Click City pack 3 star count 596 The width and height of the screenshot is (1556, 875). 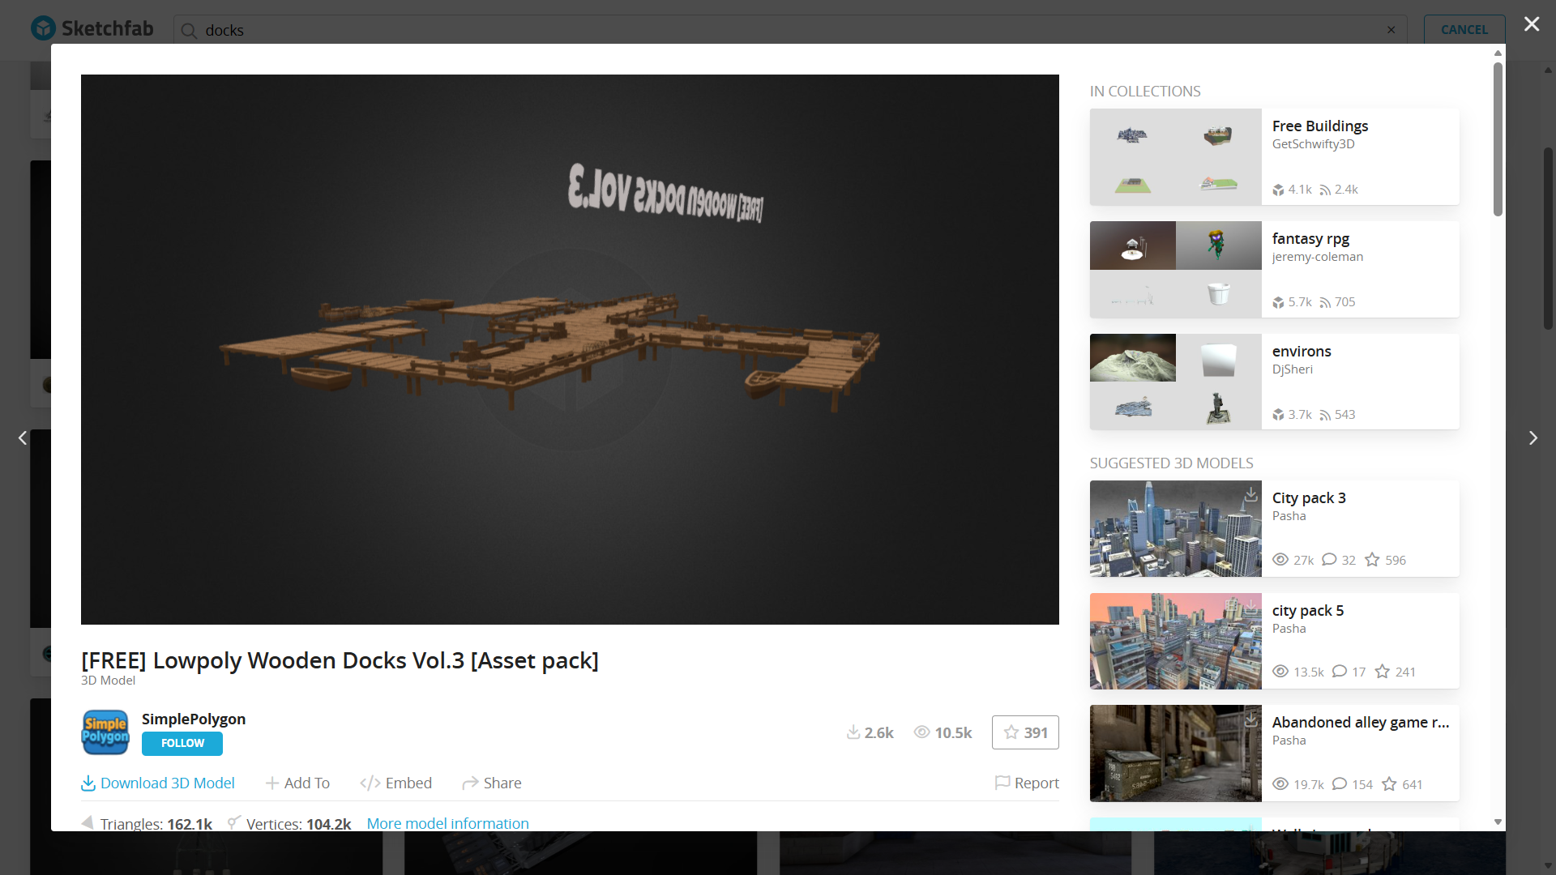tap(1385, 560)
